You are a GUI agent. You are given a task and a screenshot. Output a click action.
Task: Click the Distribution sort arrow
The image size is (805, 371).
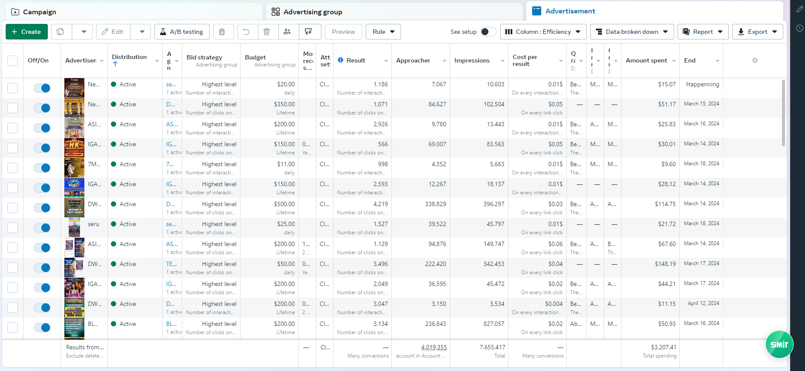(x=115, y=64)
